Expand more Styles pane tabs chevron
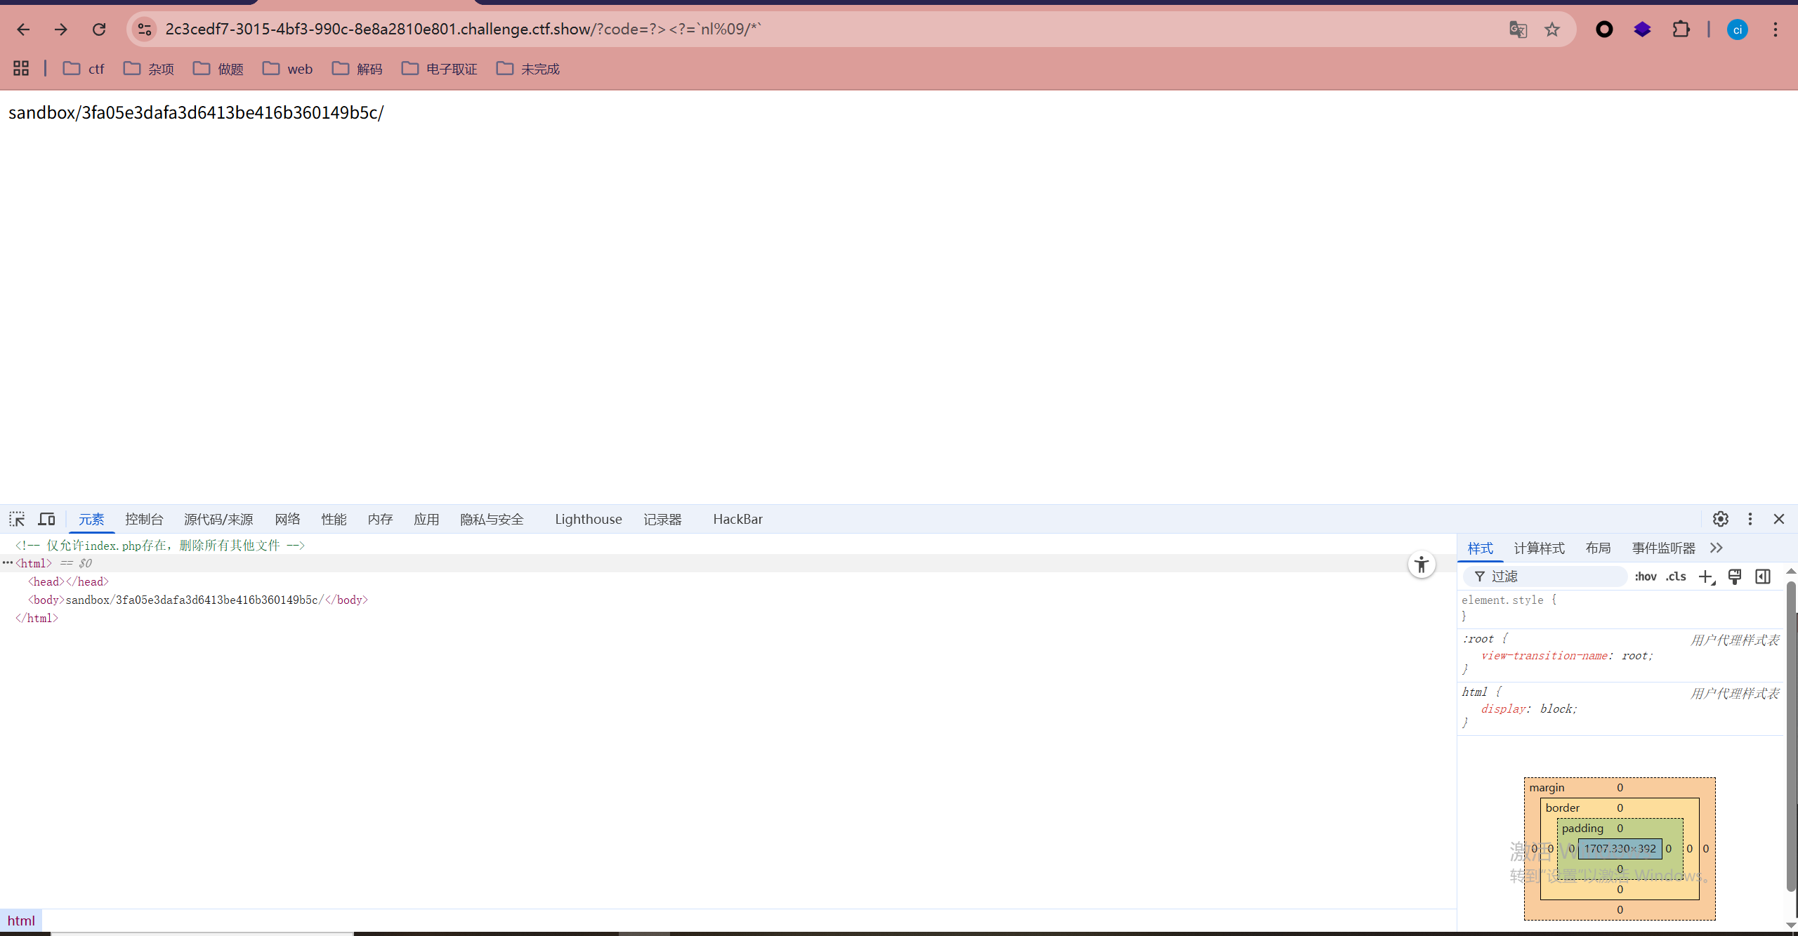The width and height of the screenshot is (1798, 936). pos(1717,548)
